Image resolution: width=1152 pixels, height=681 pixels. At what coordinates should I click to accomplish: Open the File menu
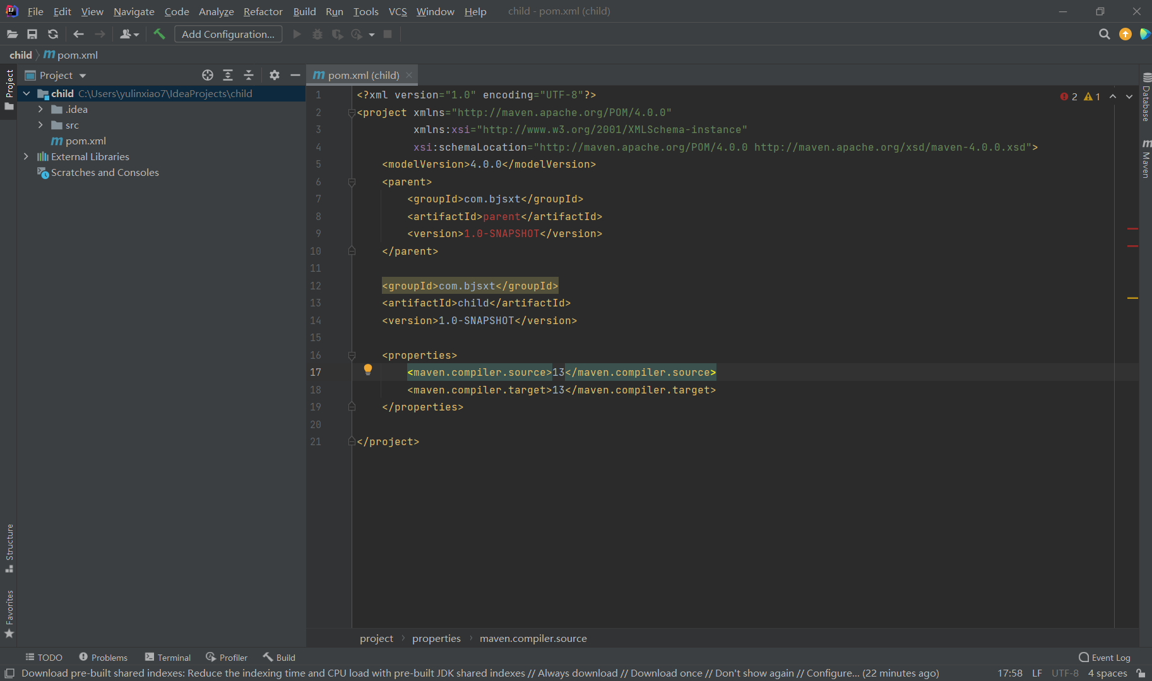point(35,11)
